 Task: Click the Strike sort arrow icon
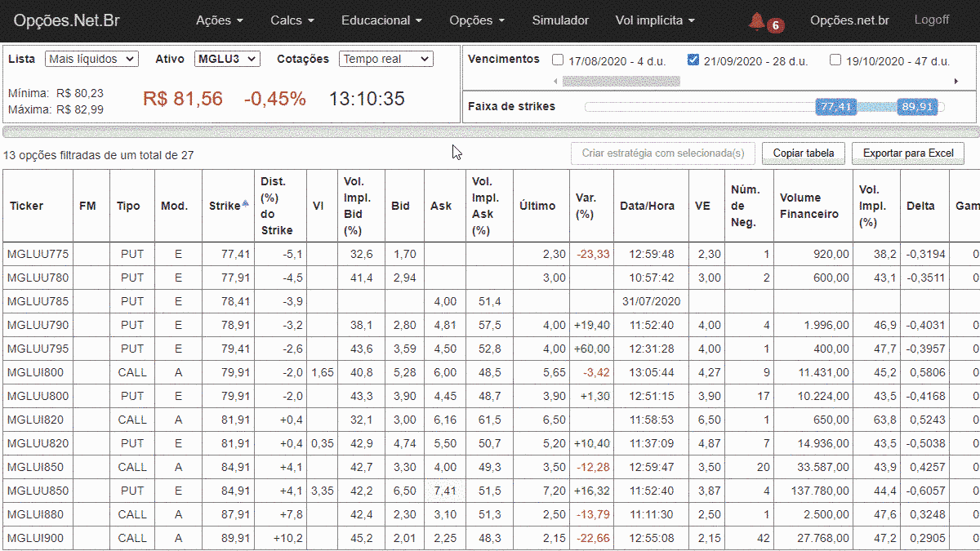click(x=245, y=203)
